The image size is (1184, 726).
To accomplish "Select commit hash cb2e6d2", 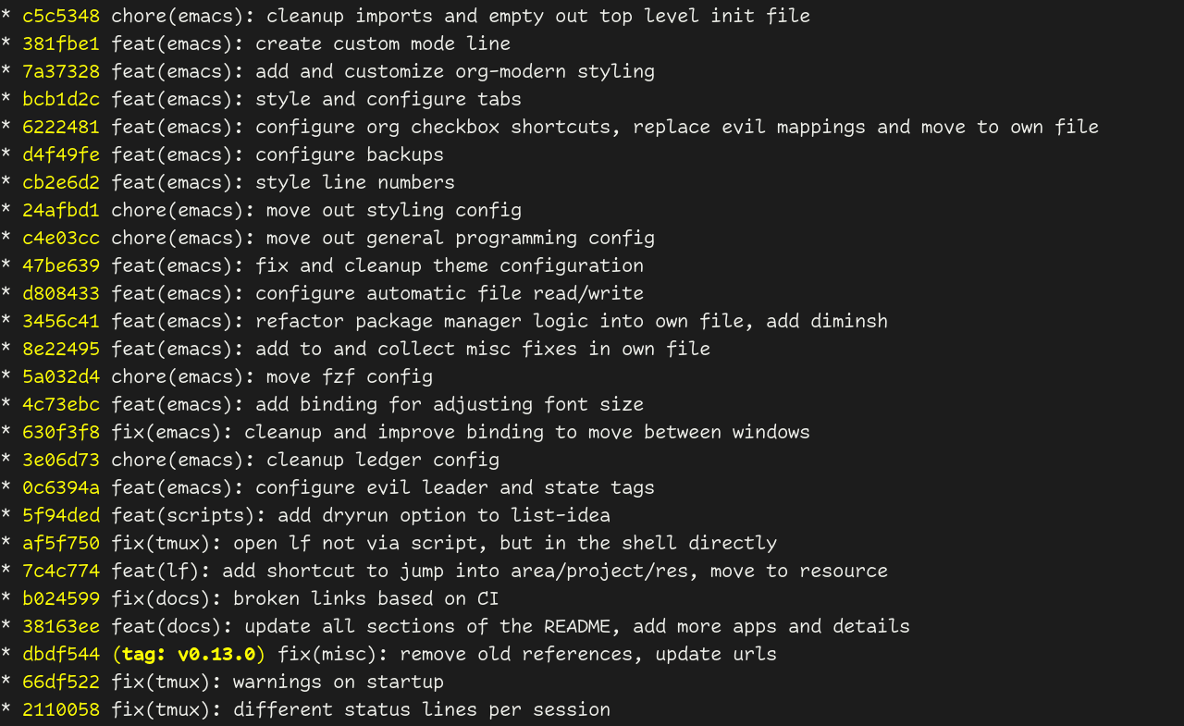I will pyautogui.click(x=61, y=182).
